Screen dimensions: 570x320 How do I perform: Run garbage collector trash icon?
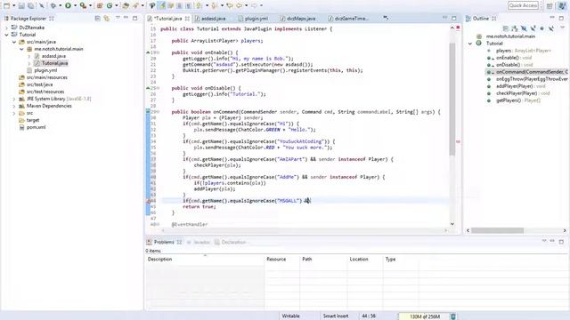click(453, 316)
